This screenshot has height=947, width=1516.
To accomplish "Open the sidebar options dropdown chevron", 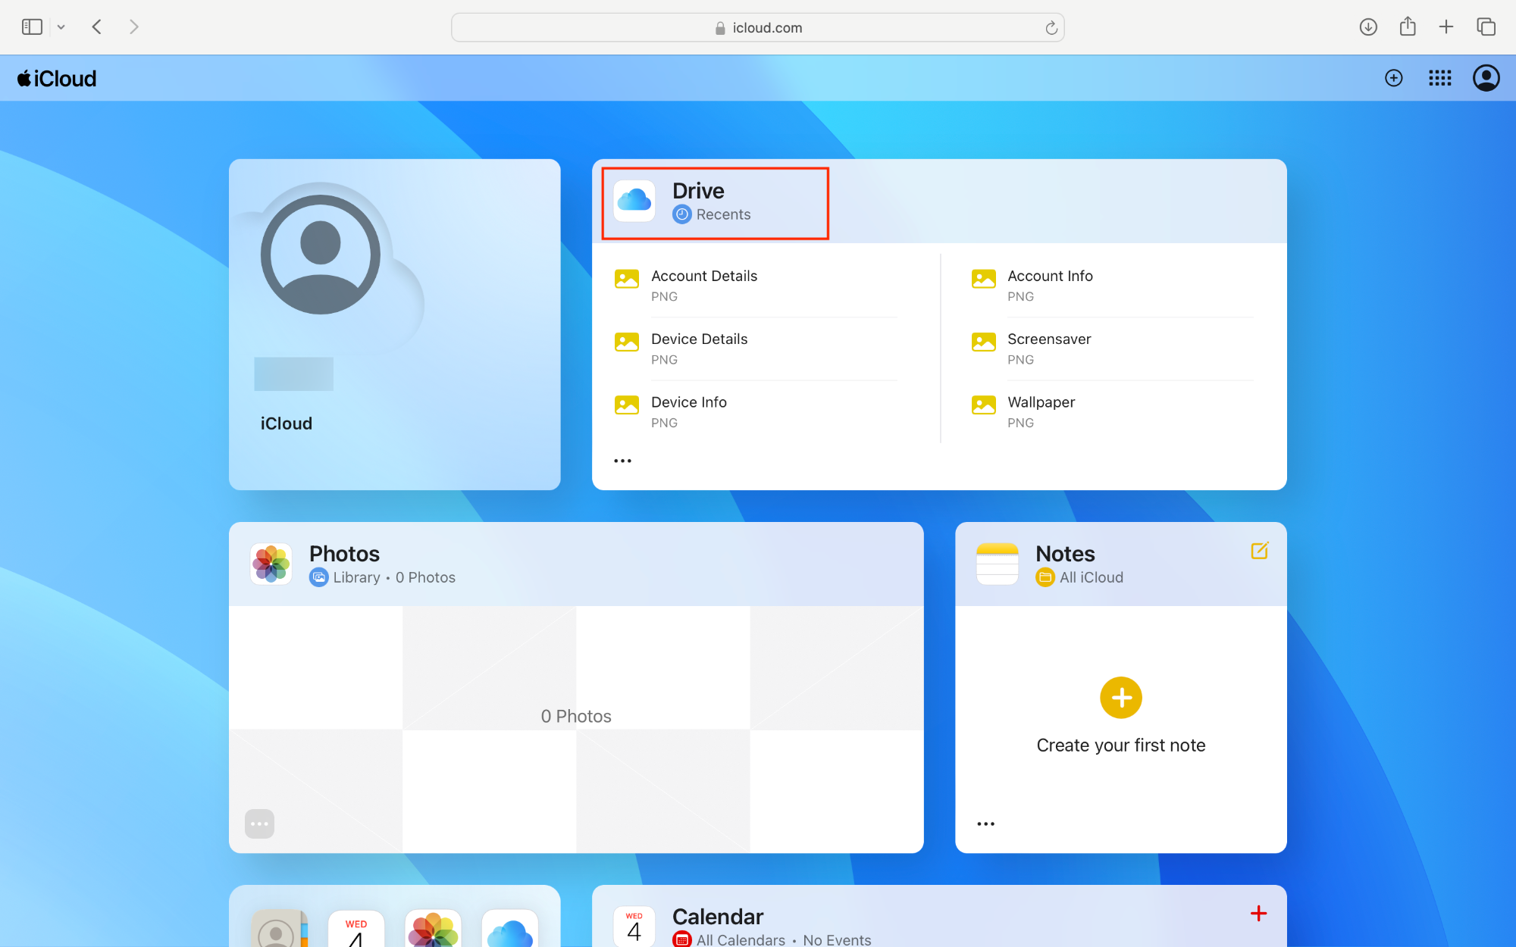I will [x=61, y=27].
